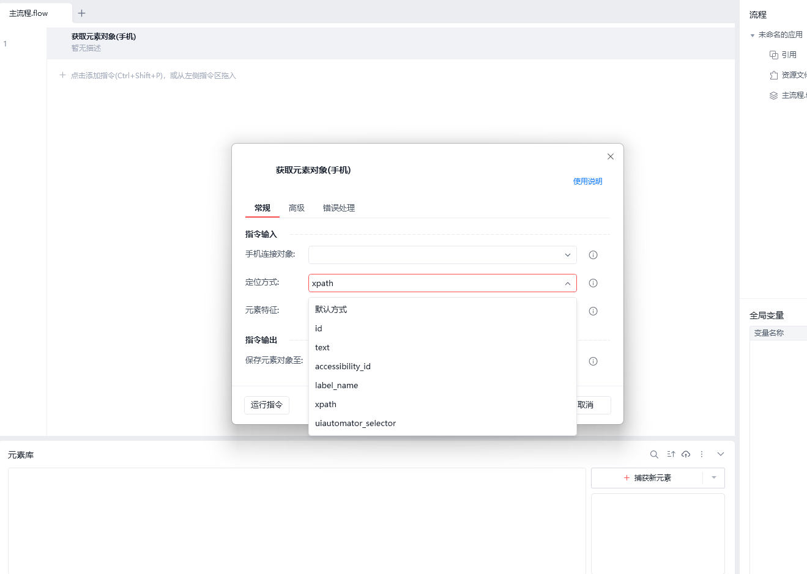Collapse the 元素库 panel with chevron
This screenshot has height=574, width=807.
click(x=721, y=454)
